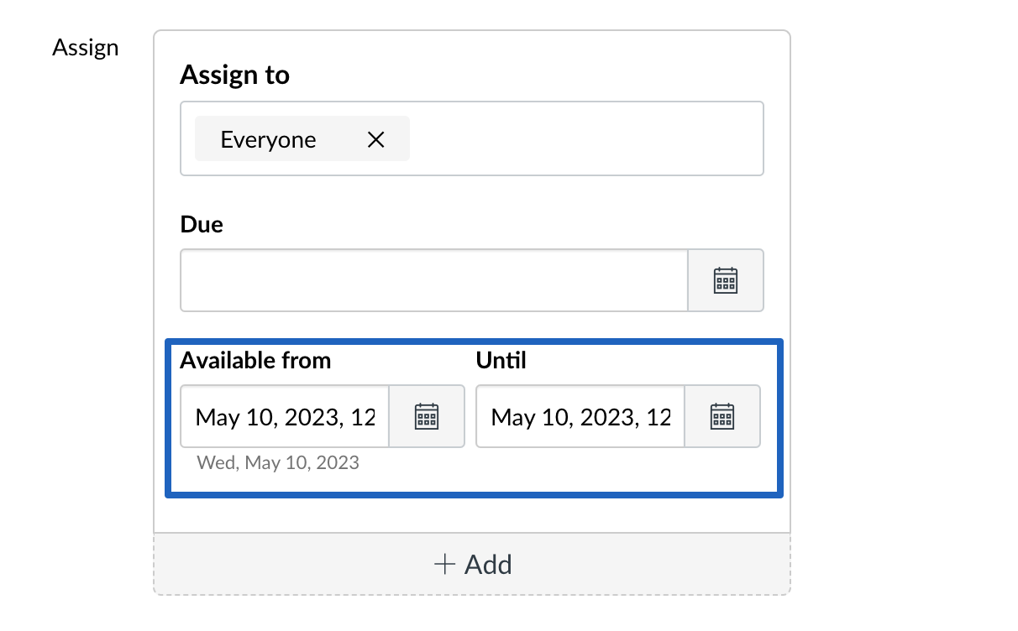Click the Until date text field

pyautogui.click(x=580, y=416)
